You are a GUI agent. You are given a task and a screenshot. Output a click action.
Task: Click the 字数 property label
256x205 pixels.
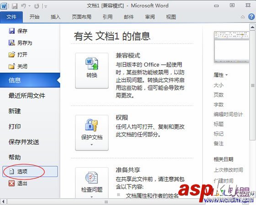tap(219, 105)
